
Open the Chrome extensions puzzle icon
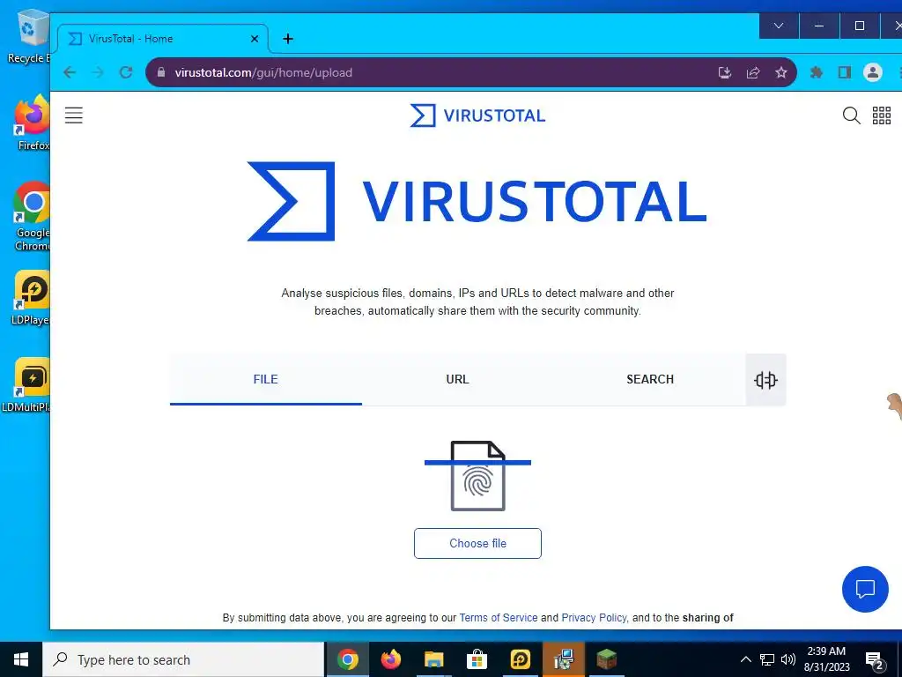point(817,72)
